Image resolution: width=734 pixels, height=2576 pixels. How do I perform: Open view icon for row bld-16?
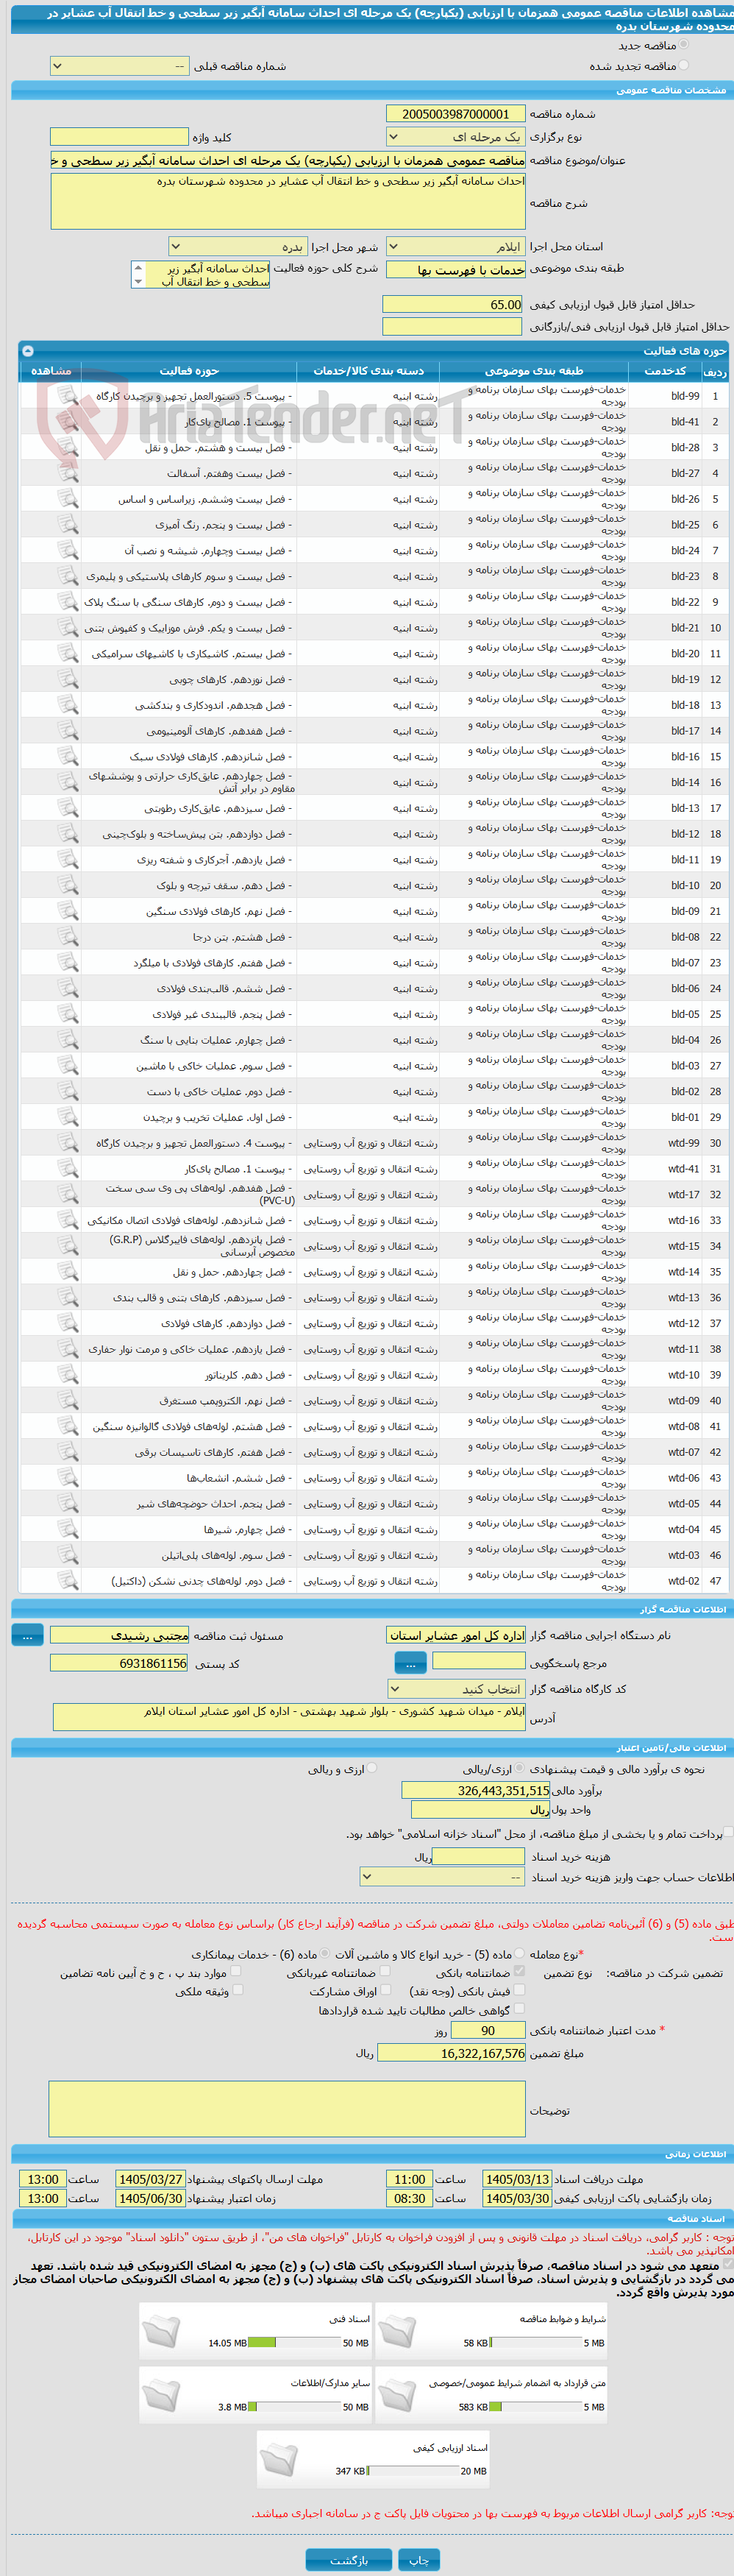pos(67,757)
